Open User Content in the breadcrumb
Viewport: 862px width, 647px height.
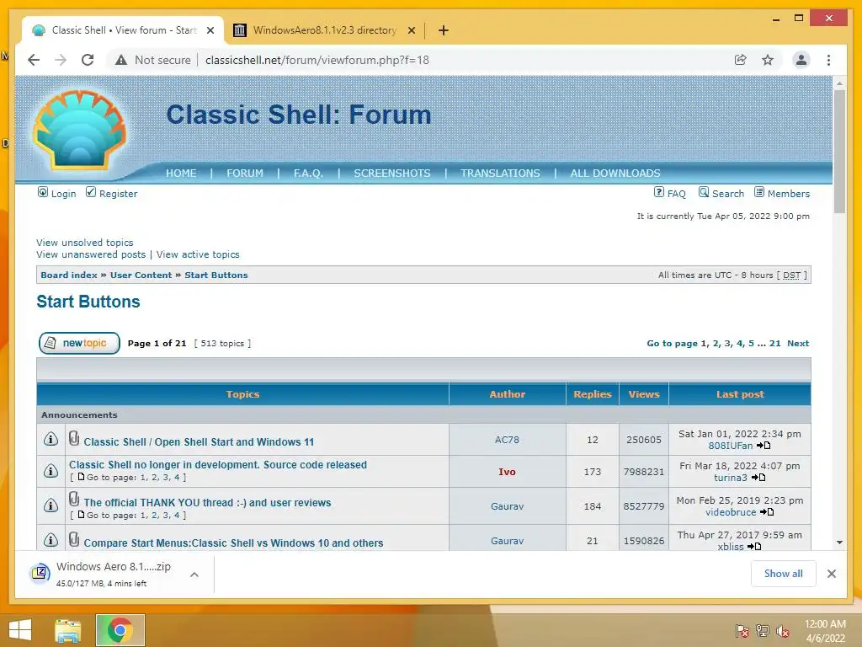[x=141, y=275]
